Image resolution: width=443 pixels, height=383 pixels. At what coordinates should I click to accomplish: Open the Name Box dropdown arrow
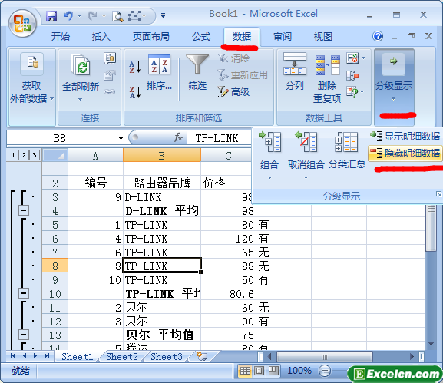tap(121, 138)
